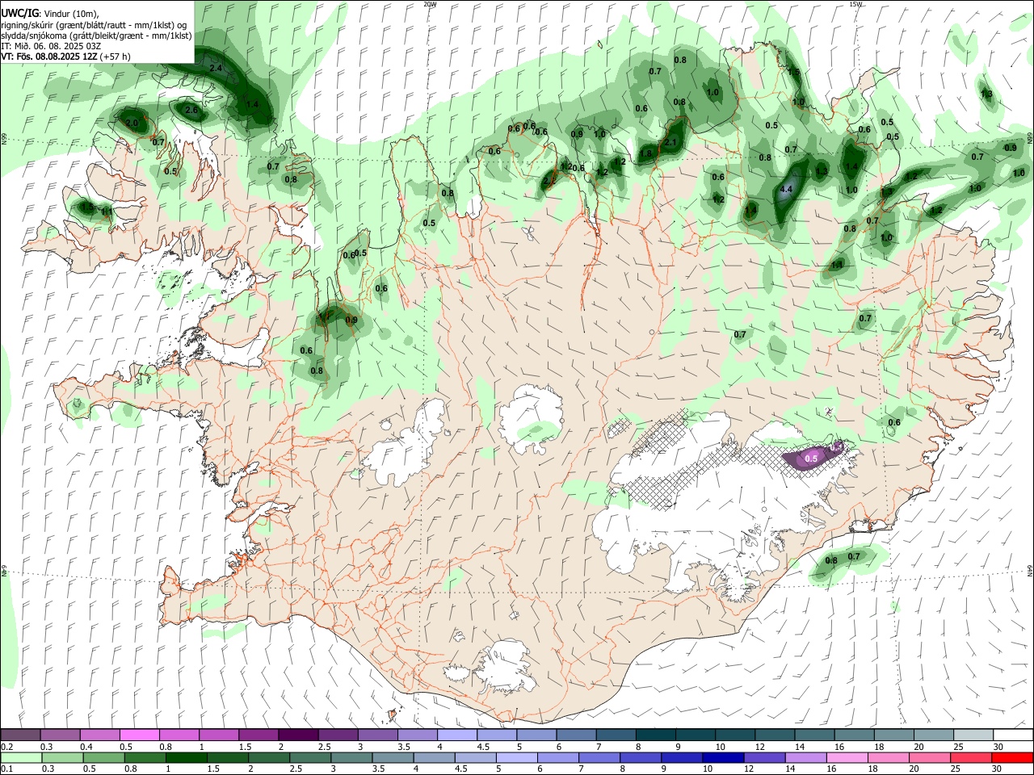1034x775 pixels.
Task: Pick the snow scale swatch from 0.2 to 0.3
Action: 20,735
